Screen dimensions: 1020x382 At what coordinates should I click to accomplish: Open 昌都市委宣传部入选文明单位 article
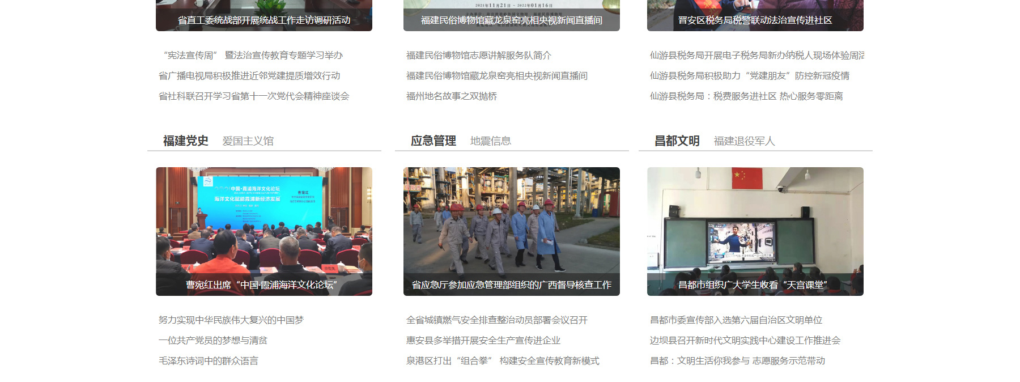(736, 320)
